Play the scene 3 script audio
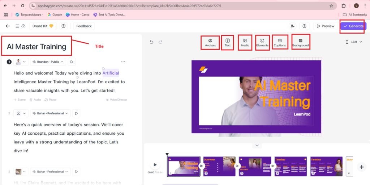 click(x=76, y=172)
